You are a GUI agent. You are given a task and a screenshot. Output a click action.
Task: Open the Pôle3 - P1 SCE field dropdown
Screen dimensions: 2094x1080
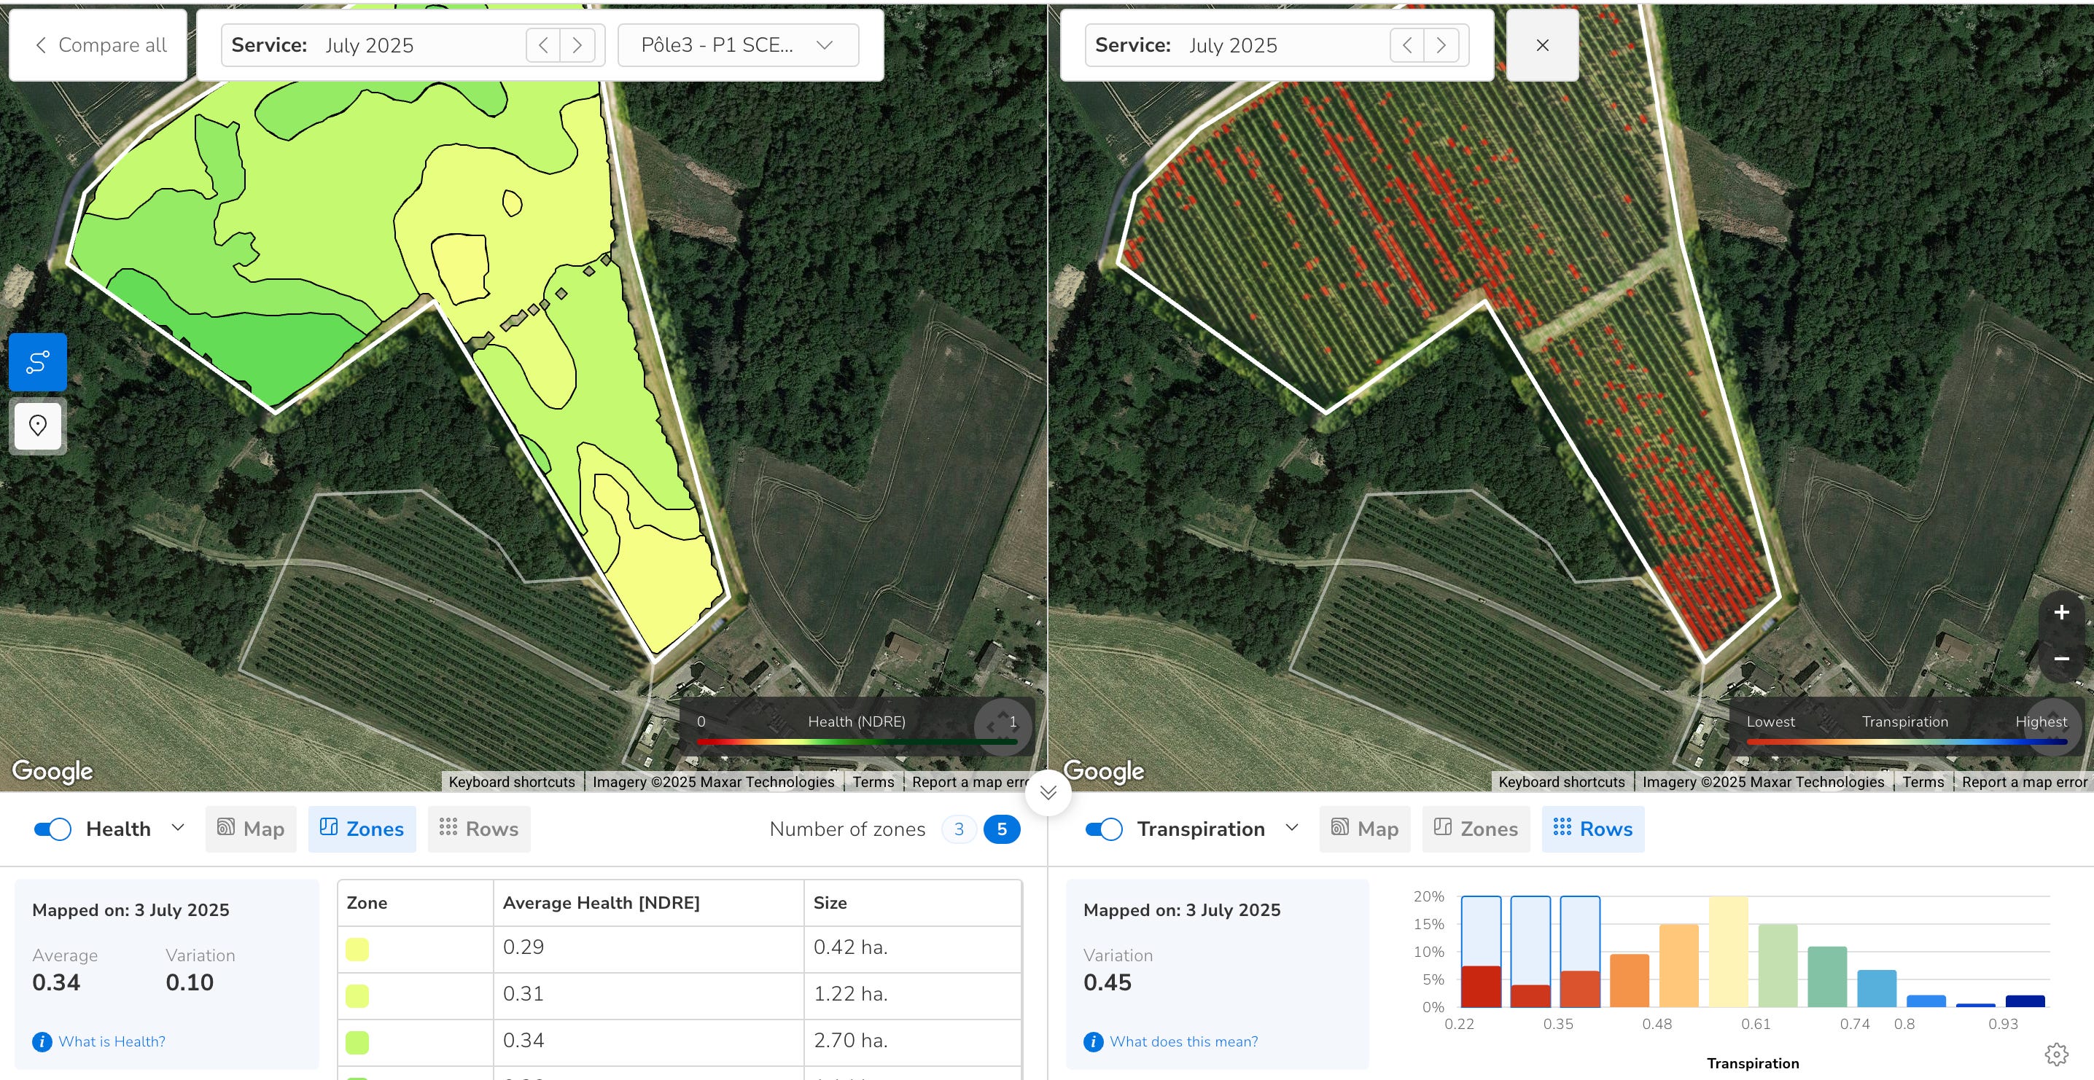point(737,44)
